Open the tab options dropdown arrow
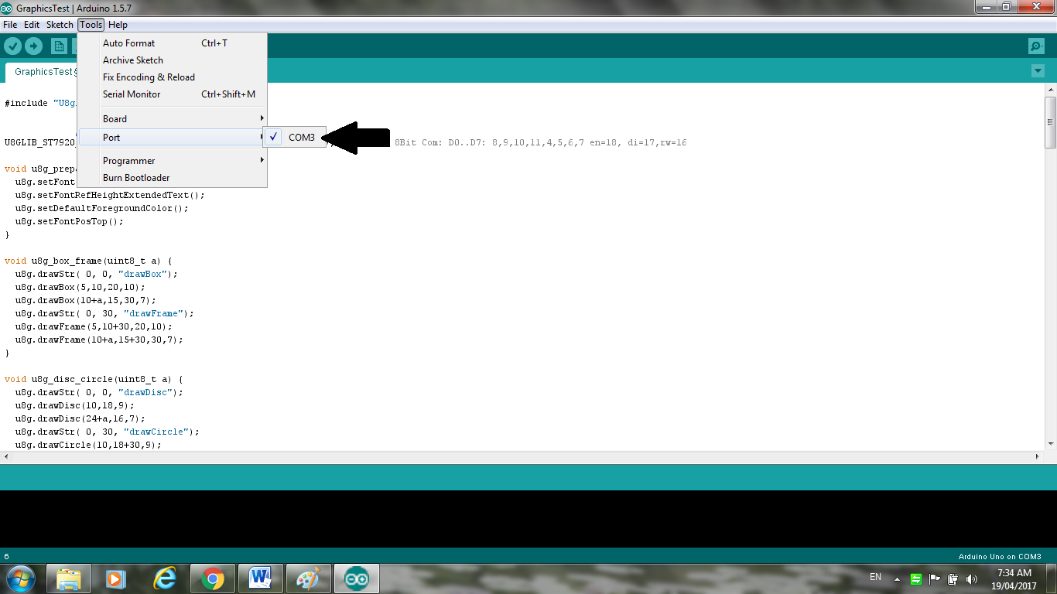 coord(1038,71)
